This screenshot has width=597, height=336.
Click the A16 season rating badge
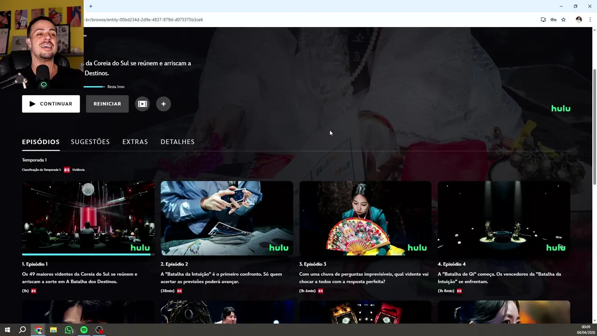67,170
